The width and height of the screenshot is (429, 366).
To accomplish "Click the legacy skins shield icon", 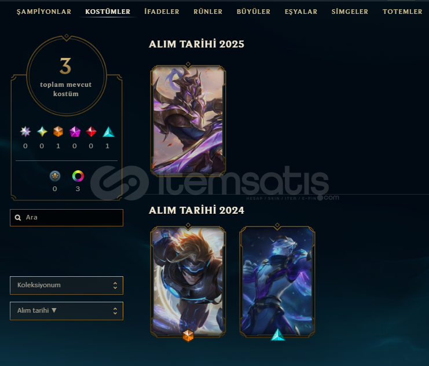I will (55, 176).
